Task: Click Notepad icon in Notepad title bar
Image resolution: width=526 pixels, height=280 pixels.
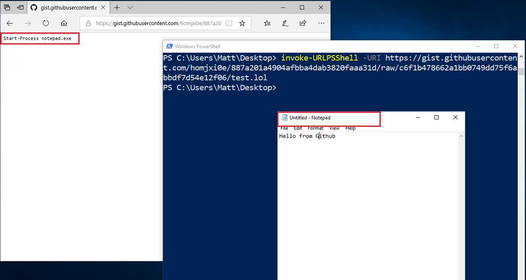Action: [x=284, y=118]
